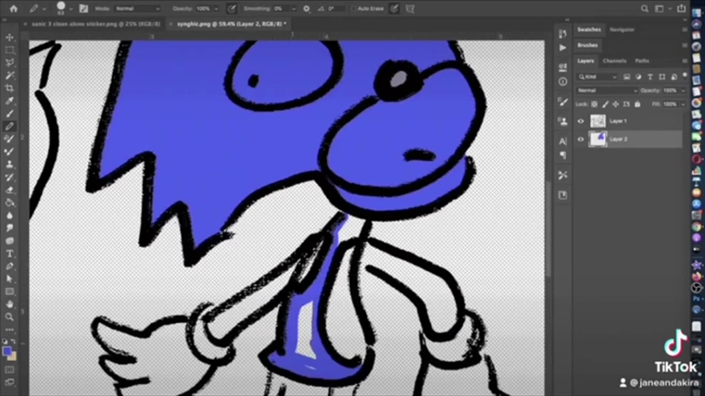The height and width of the screenshot is (396, 705).
Task: Toggle the layer filtering switch
Action: coord(685,75)
